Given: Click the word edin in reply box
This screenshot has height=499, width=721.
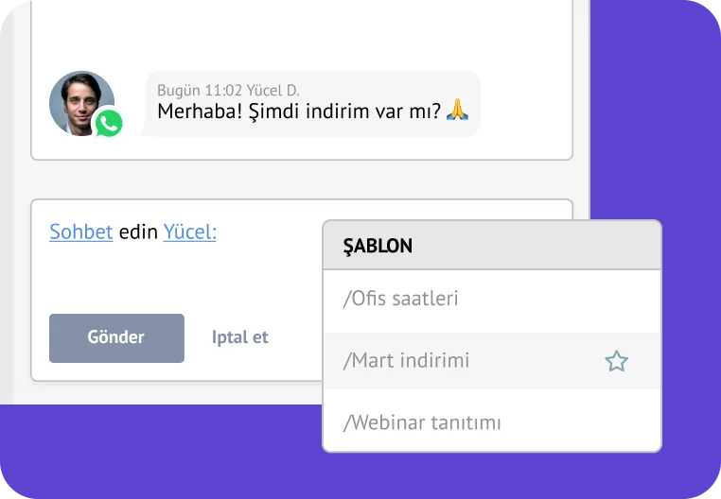Looking at the screenshot, I should [138, 232].
